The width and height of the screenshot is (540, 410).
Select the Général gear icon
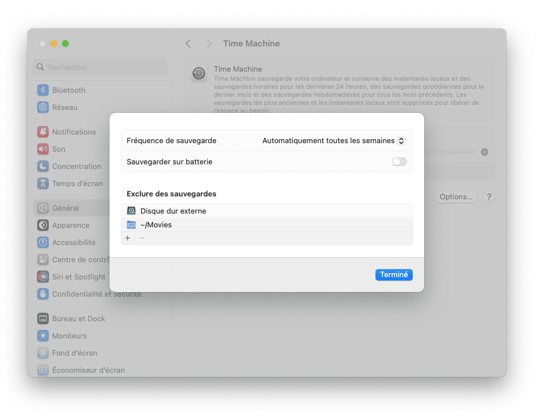click(x=42, y=208)
